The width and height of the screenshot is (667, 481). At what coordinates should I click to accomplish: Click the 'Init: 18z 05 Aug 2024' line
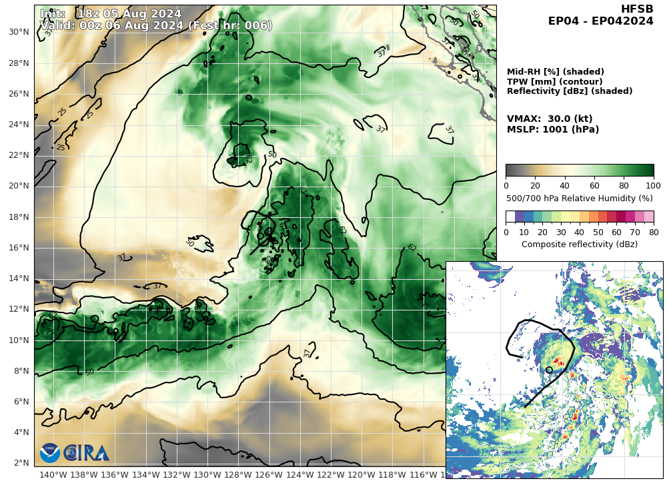111,13
